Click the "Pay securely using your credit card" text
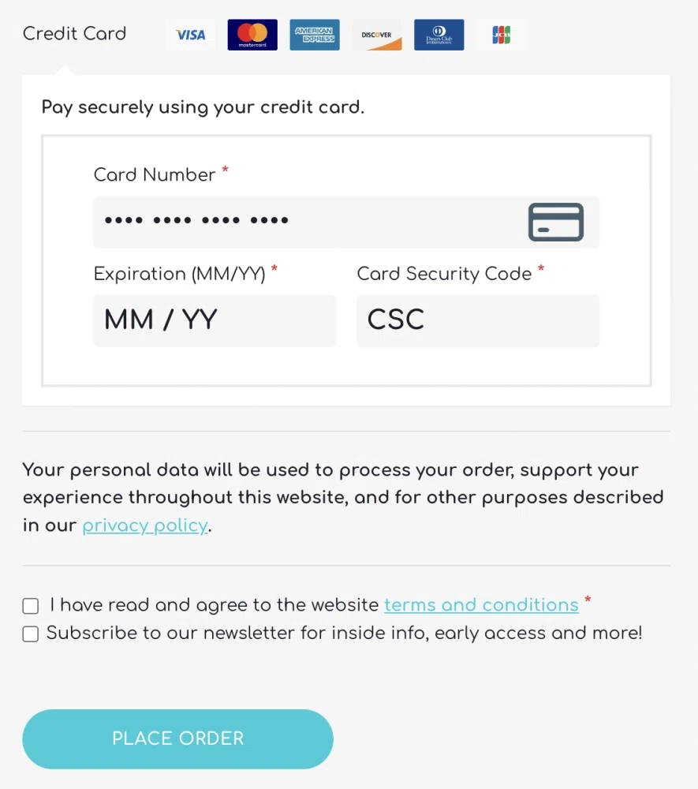698x789 pixels. click(203, 107)
